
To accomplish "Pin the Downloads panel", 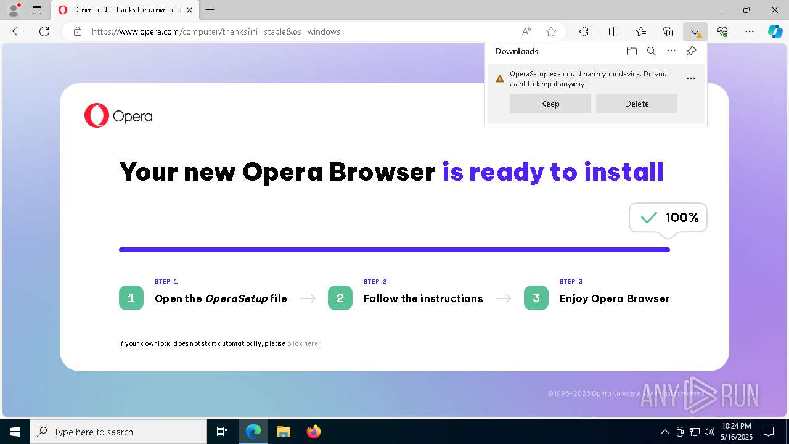I will (x=691, y=51).
